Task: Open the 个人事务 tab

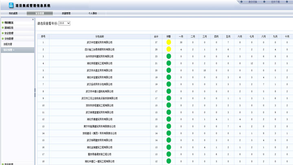Action: [x=93, y=13]
